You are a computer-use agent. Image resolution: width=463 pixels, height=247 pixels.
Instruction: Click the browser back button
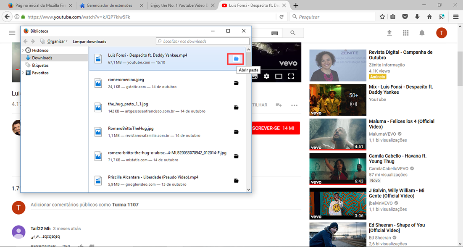click(x=7, y=17)
